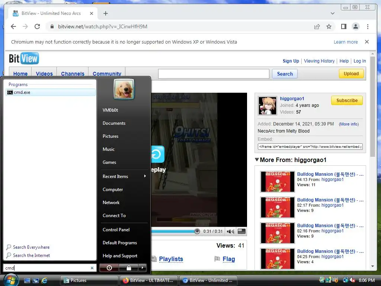
Task: Open the Channels tab on BitView
Action: point(73,73)
